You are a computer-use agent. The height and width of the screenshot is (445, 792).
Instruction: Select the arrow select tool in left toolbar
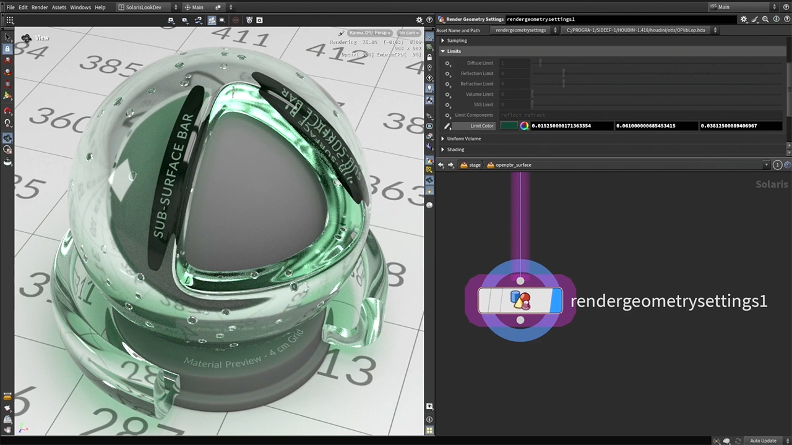point(7,38)
